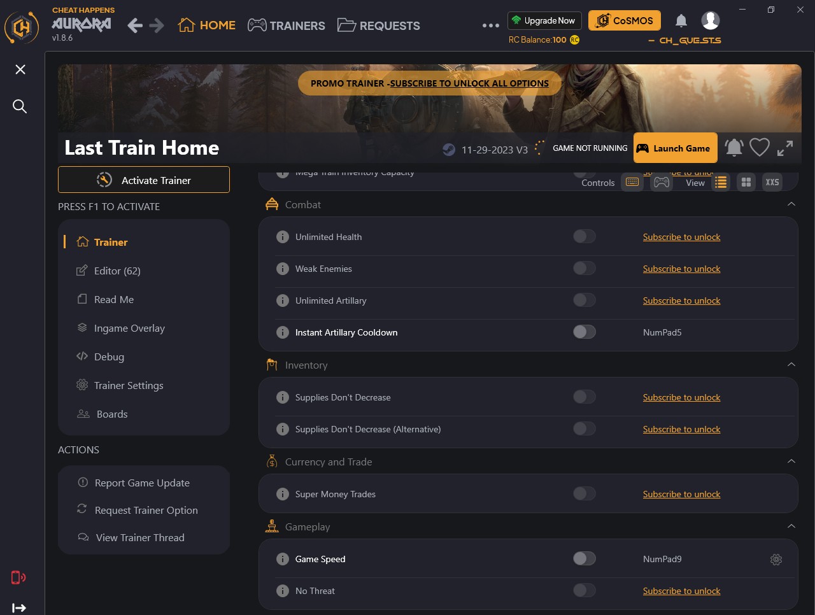The image size is (815, 615).
Task: Collapse the Combat section
Action: click(x=791, y=204)
